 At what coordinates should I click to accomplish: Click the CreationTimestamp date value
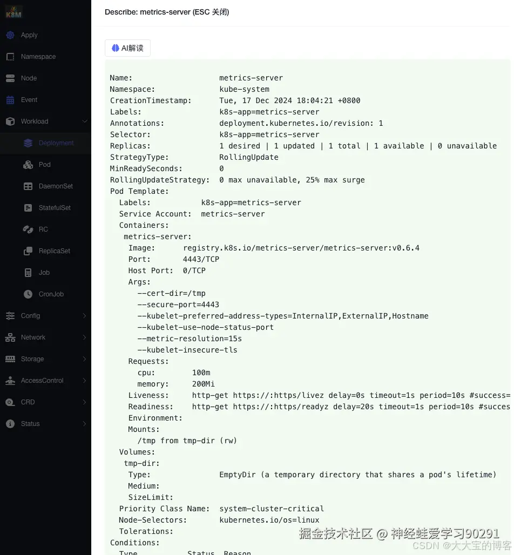click(289, 100)
